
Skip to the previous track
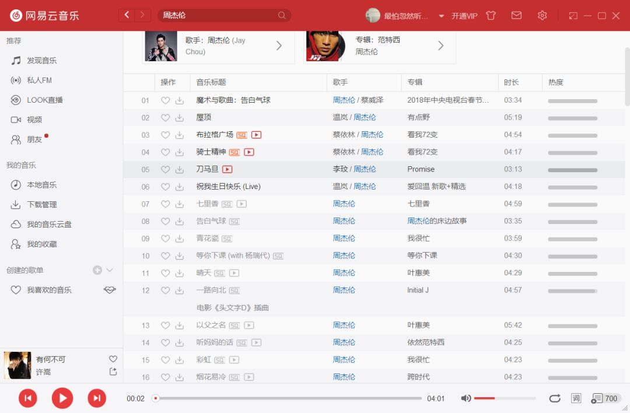[x=28, y=398]
